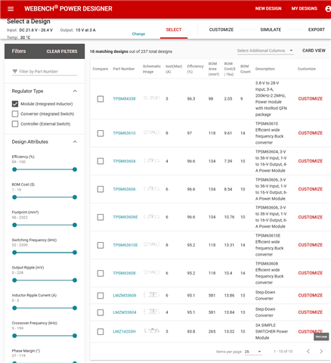Switch to the EXPORT step tab
This screenshot has height=363, width=331.
(317, 29)
